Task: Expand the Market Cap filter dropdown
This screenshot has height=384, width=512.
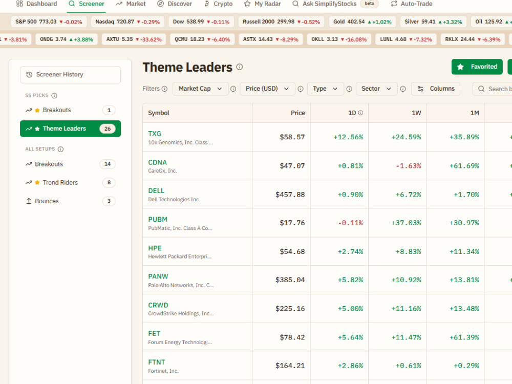Action: point(200,89)
